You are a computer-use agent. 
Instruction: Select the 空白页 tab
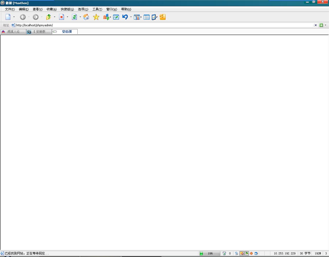65,32
